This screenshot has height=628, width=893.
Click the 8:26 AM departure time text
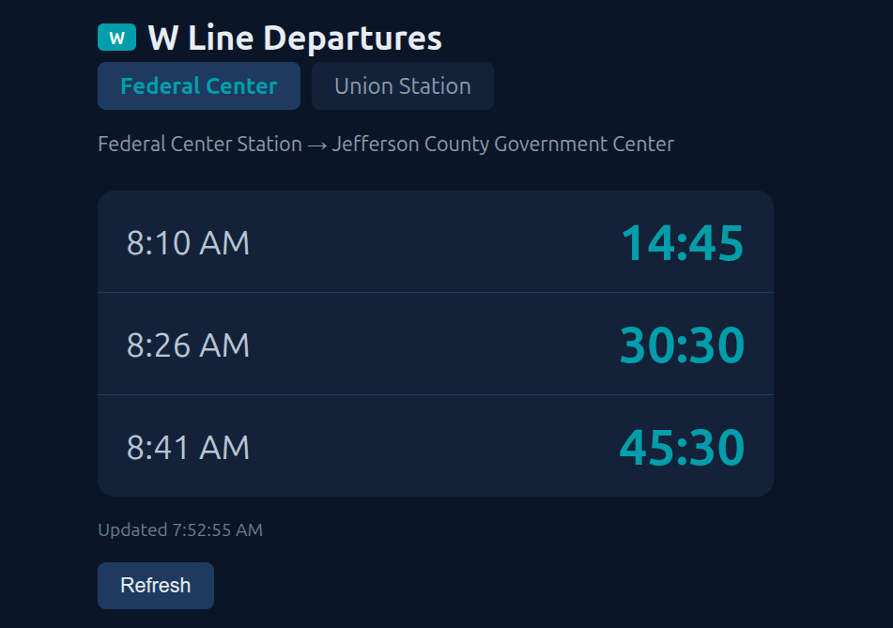189,344
